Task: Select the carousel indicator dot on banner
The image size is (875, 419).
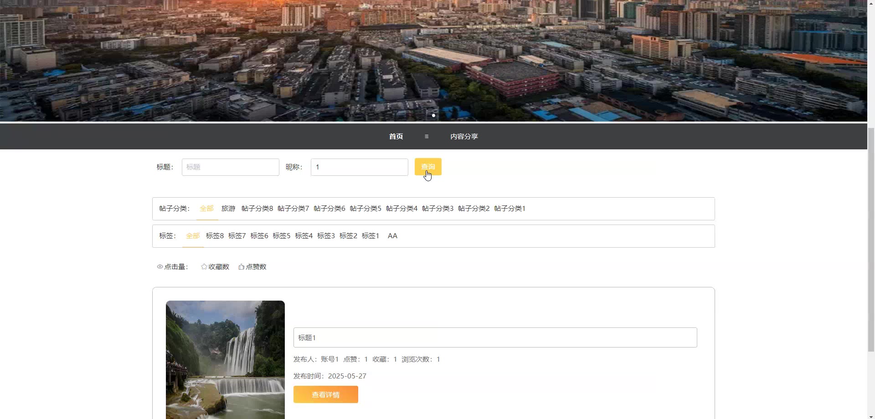Action: coord(433,116)
